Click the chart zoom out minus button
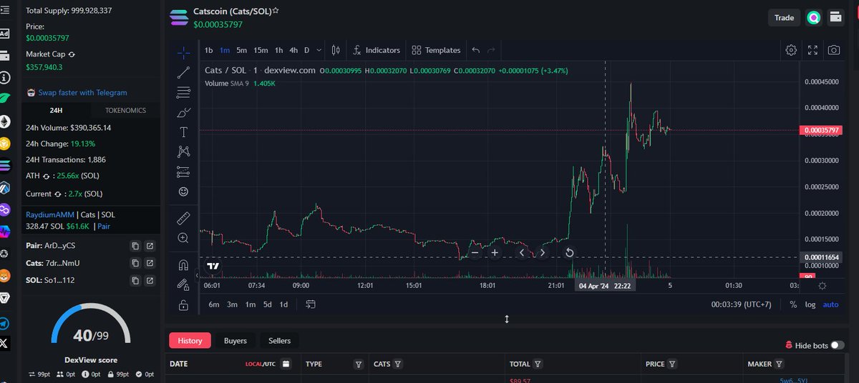This screenshot has width=859, height=383. click(x=474, y=252)
